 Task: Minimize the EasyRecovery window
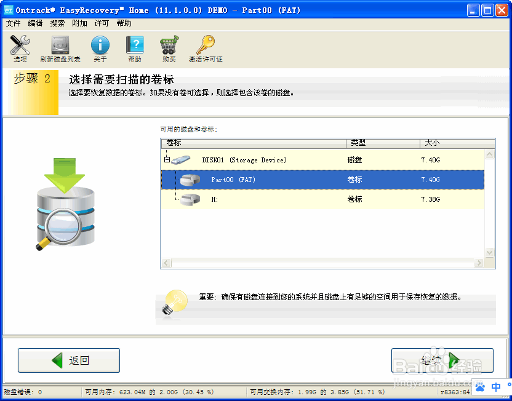tap(473, 10)
